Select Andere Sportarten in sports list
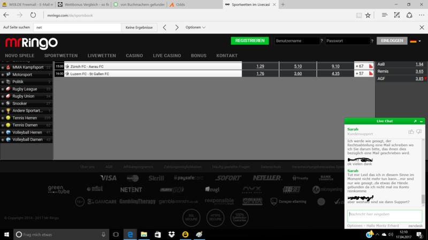 26,110
